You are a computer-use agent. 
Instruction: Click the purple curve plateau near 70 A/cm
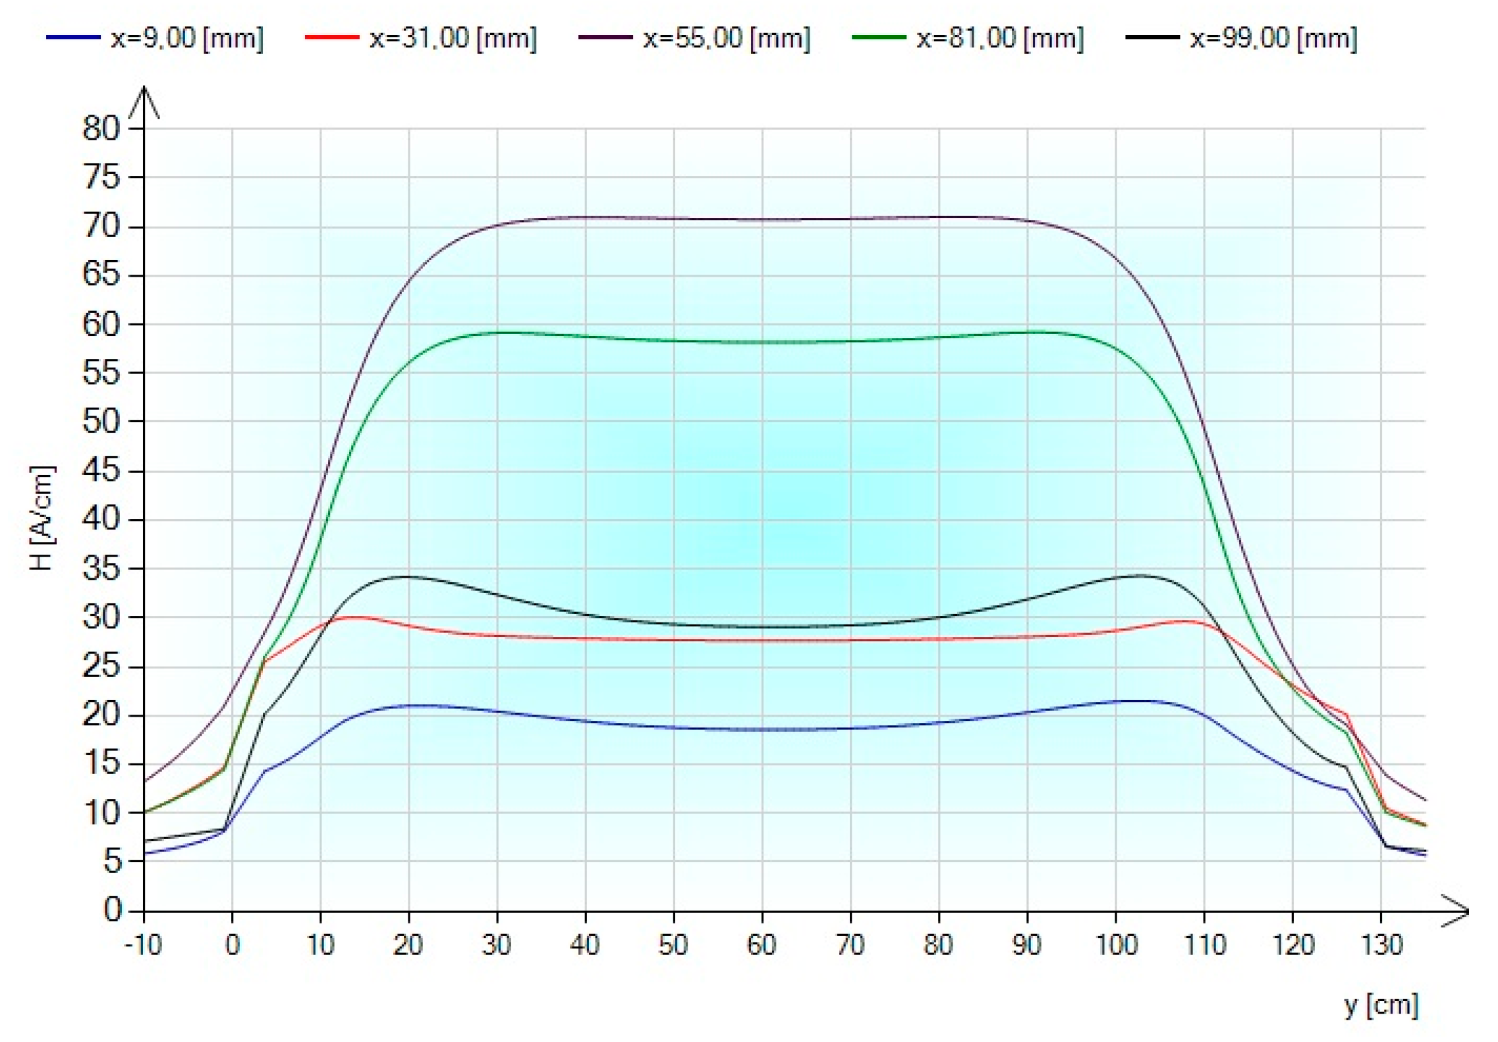(x=762, y=219)
